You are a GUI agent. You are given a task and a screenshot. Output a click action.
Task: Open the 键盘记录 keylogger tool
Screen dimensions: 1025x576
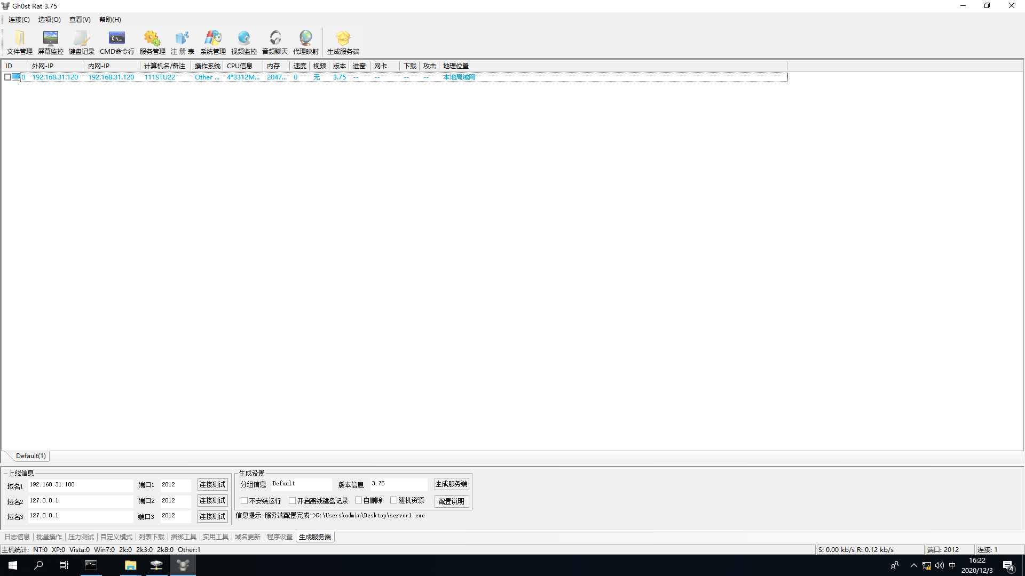click(81, 42)
